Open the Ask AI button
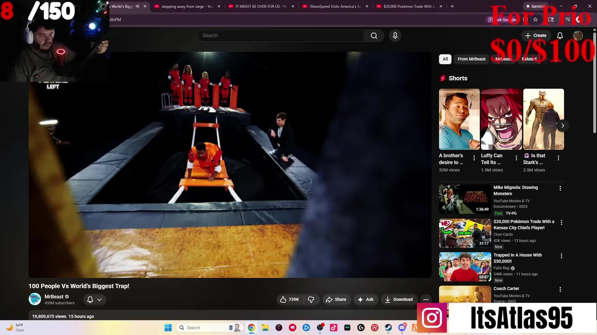Viewport: 597px width, 335px height. coord(365,300)
